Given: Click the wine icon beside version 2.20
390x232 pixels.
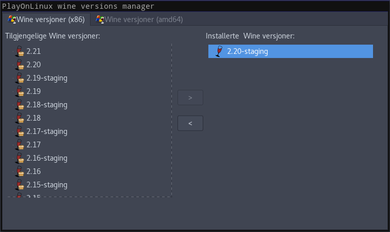Looking at the screenshot, I should [20, 65].
